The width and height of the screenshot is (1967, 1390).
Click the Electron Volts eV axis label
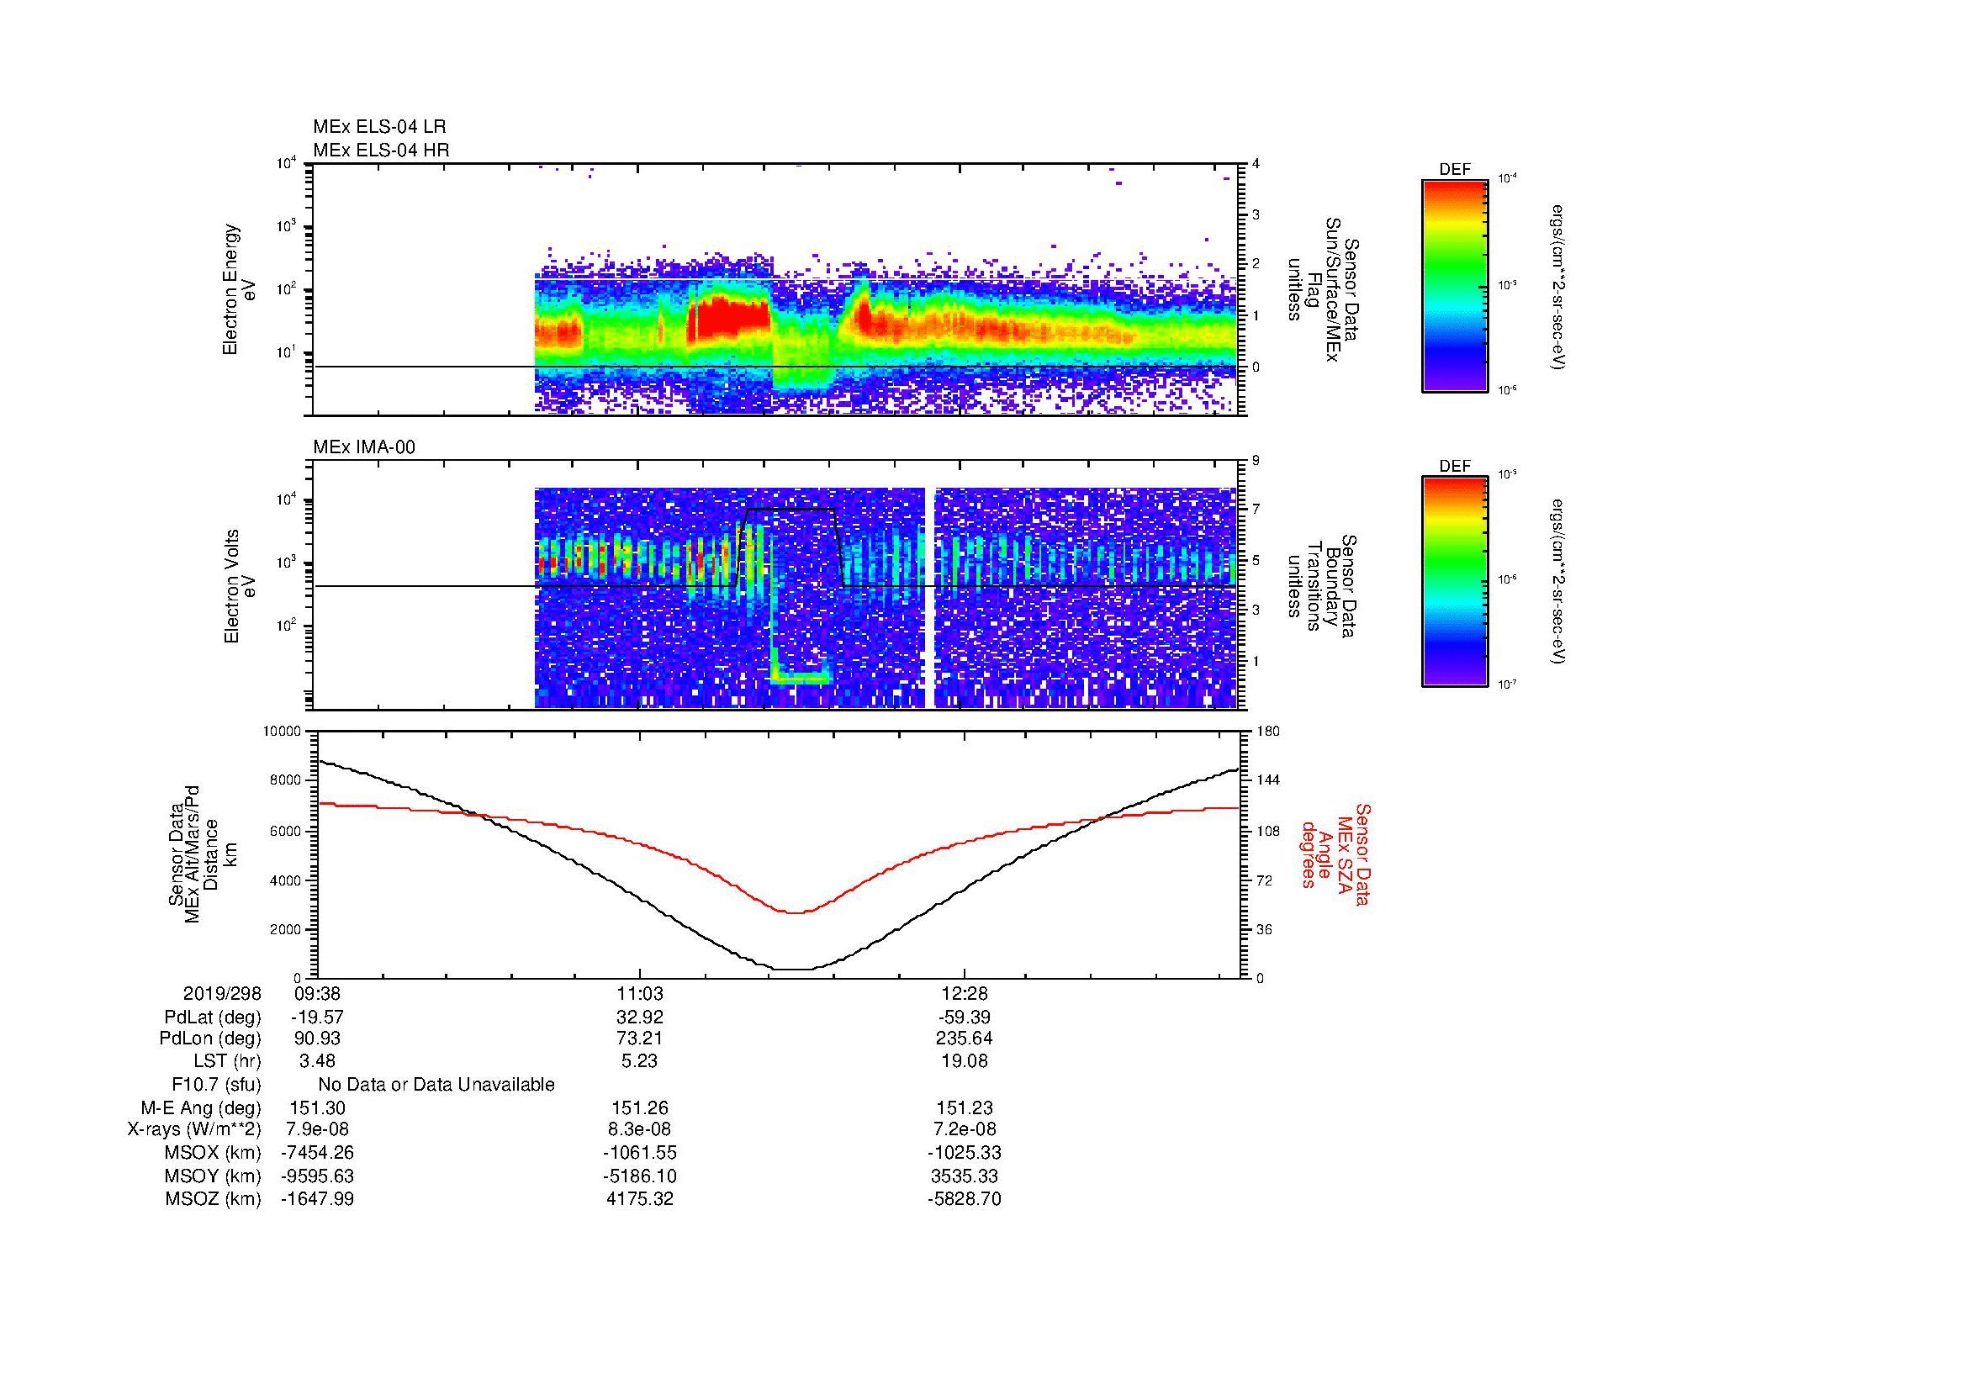pyautogui.click(x=240, y=587)
